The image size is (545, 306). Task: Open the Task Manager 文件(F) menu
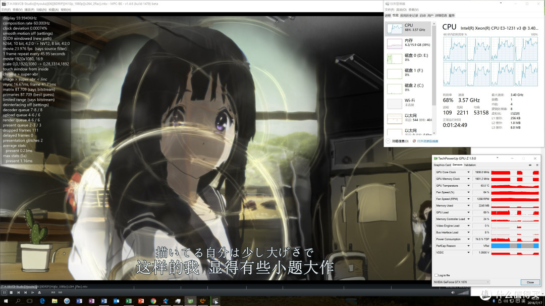coord(389,10)
